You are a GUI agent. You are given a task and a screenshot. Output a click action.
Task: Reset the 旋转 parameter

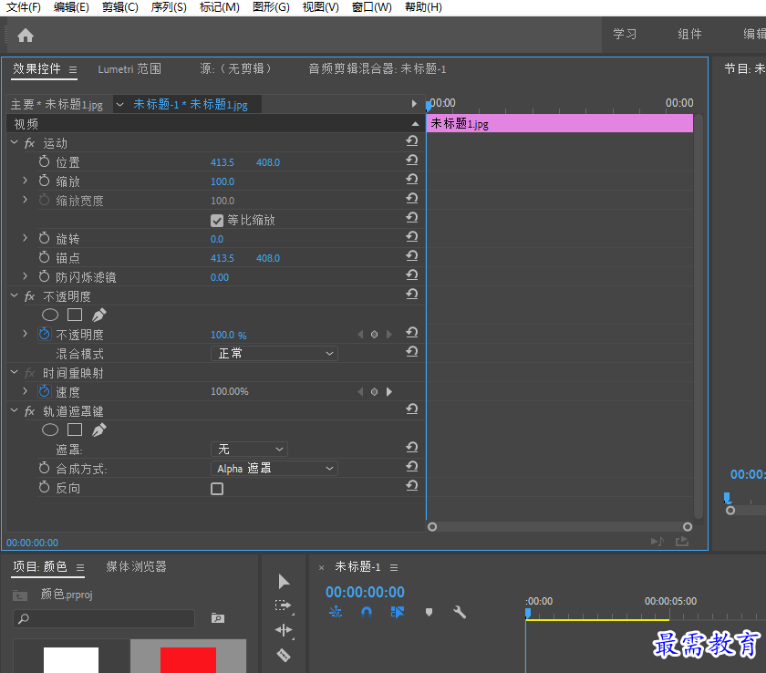[412, 237]
